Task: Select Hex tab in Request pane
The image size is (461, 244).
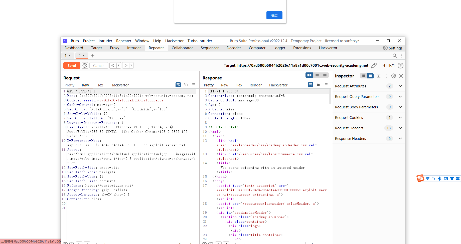Action: tap(100, 85)
